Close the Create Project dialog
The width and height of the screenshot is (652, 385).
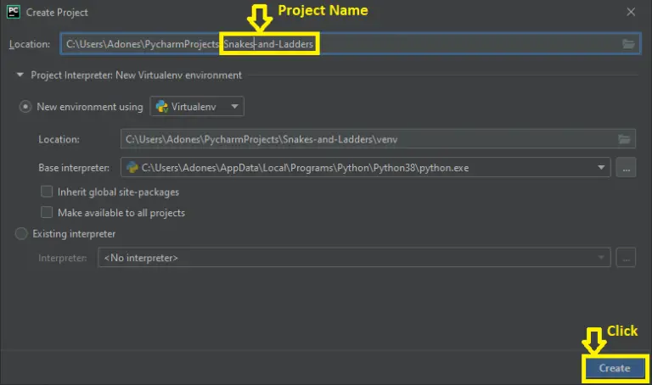coord(630,13)
